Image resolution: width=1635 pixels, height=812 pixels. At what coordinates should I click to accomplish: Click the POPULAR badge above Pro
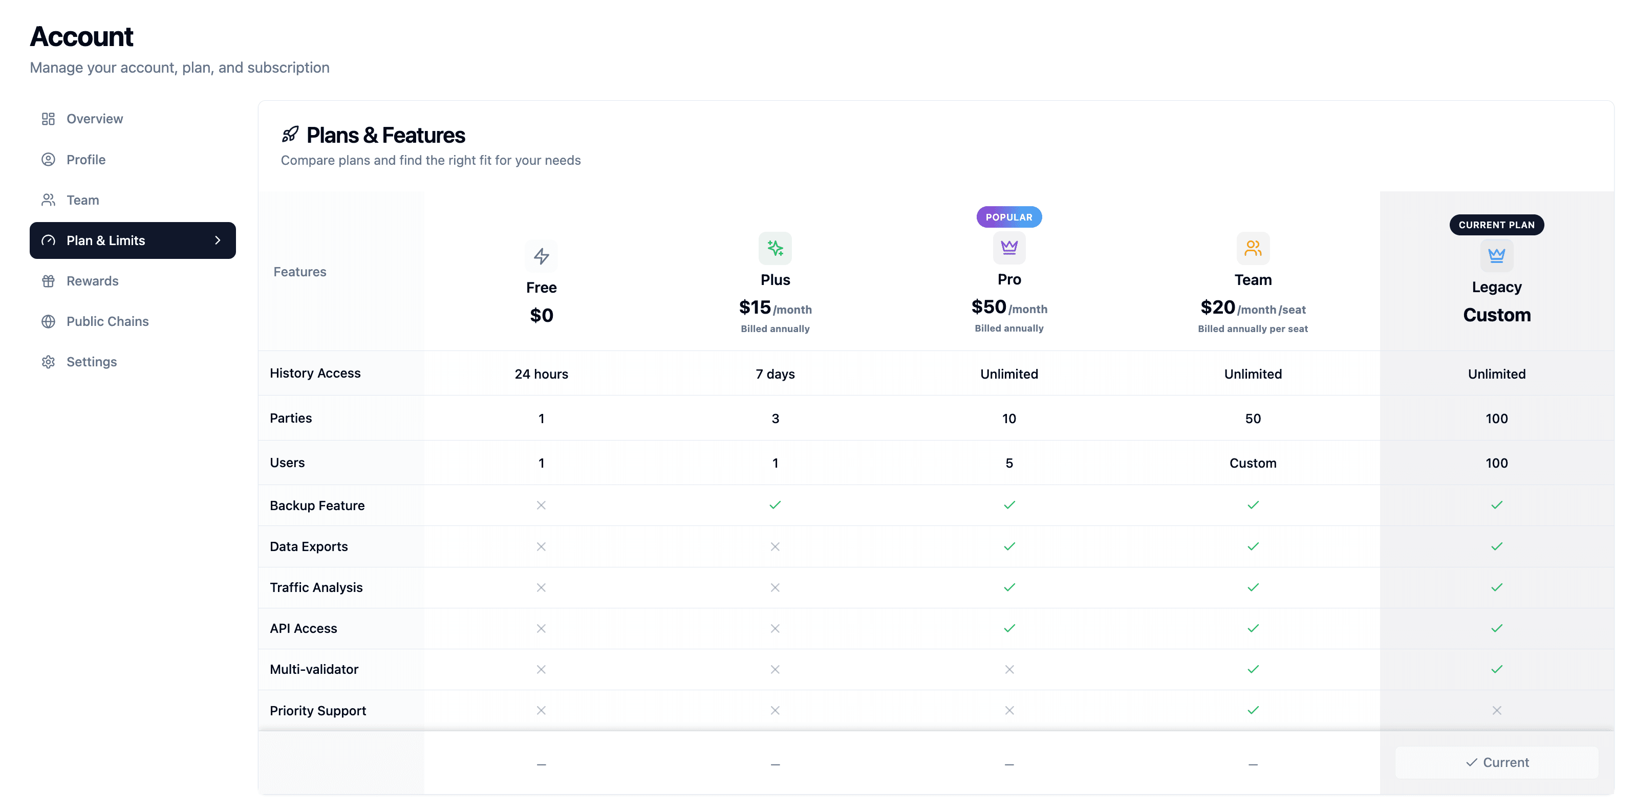(1008, 217)
